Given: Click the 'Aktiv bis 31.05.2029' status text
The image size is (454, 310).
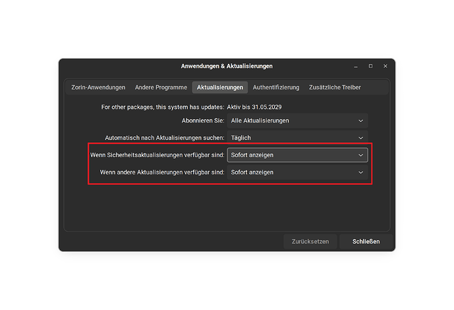Looking at the screenshot, I should [254, 107].
